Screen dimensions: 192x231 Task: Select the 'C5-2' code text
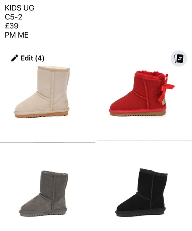[x=13, y=17]
